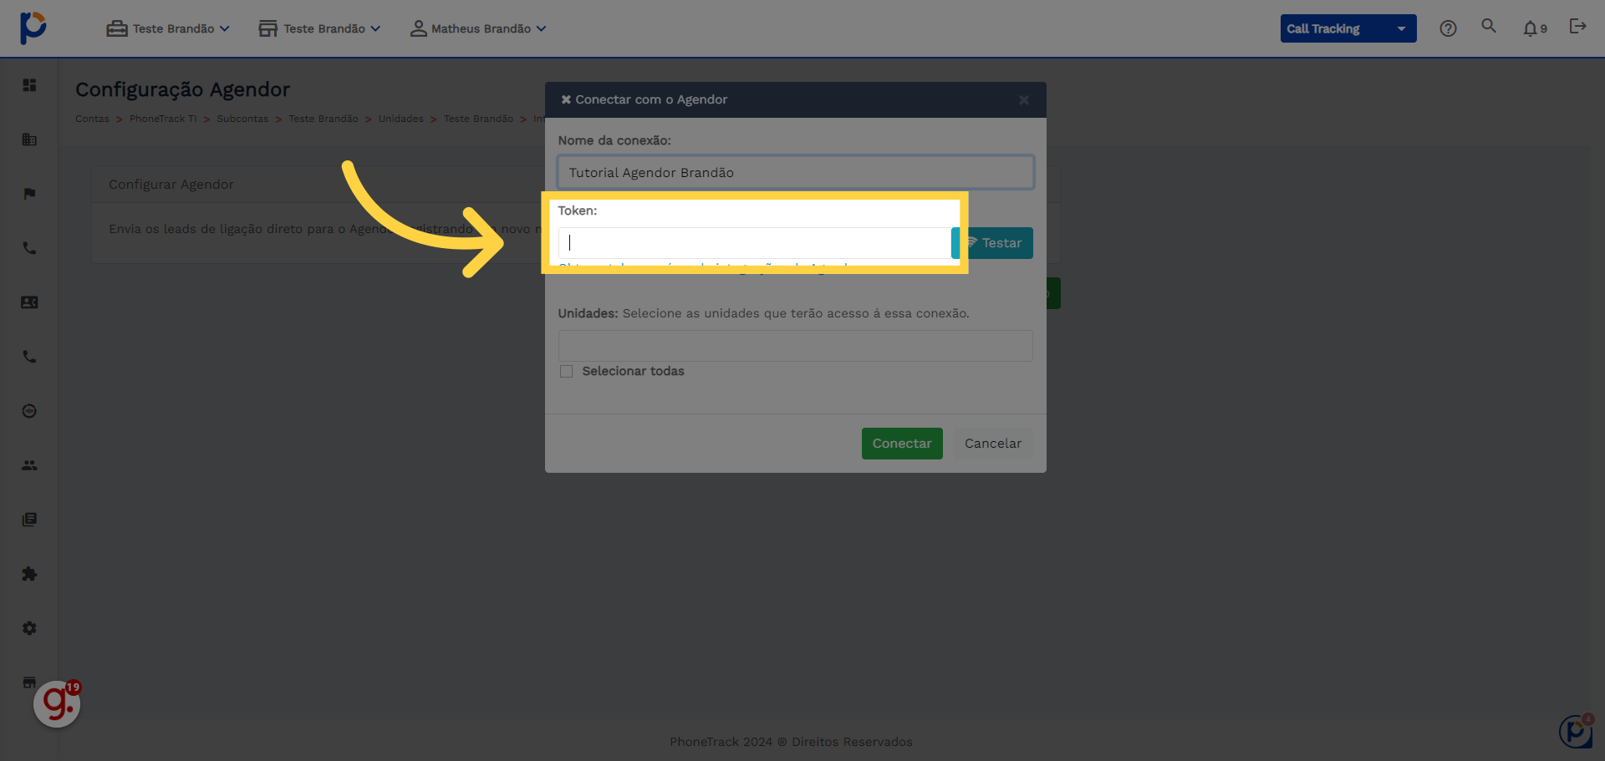This screenshot has width=1605, height=761.
Task: Click the logout icon in the header
Action: [x=1577, y=27]
